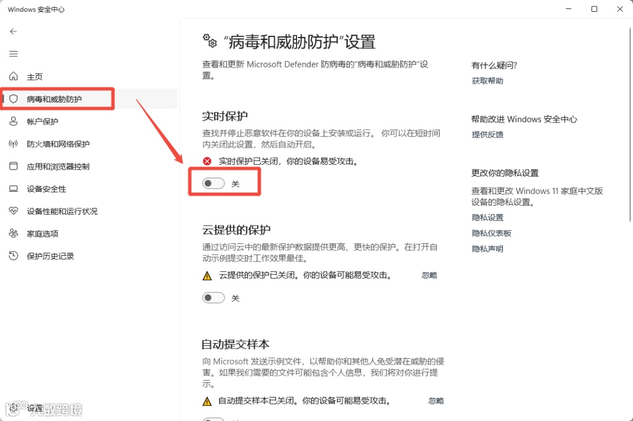Open the 应用和浏览器控制 window icon
This screenshot has width=633, height=421.
click(x=13, y=166)
